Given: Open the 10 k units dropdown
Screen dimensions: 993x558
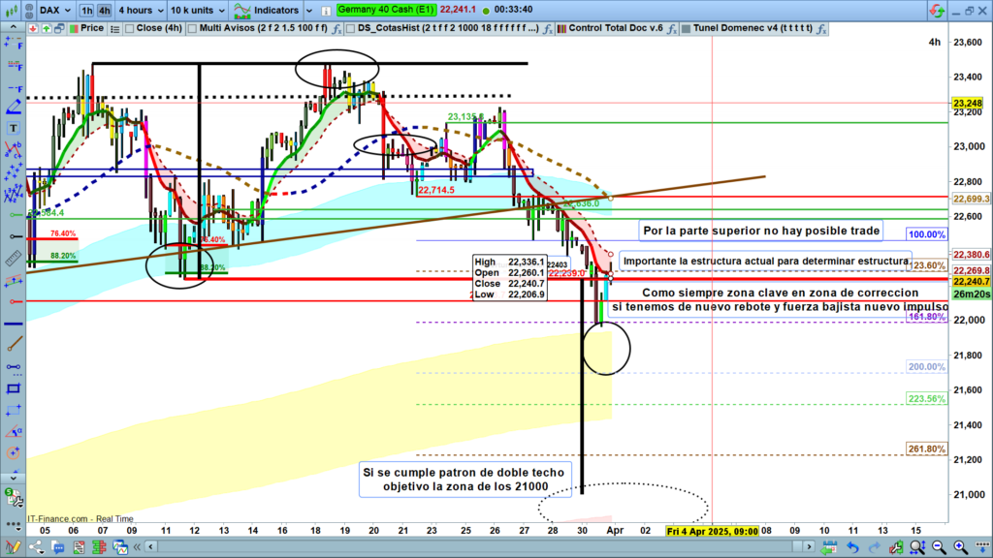Looking at the screenshot, I should coord(199,10).
